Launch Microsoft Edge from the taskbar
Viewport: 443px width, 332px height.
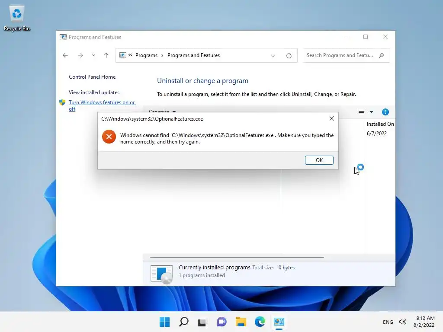point(260,322)
